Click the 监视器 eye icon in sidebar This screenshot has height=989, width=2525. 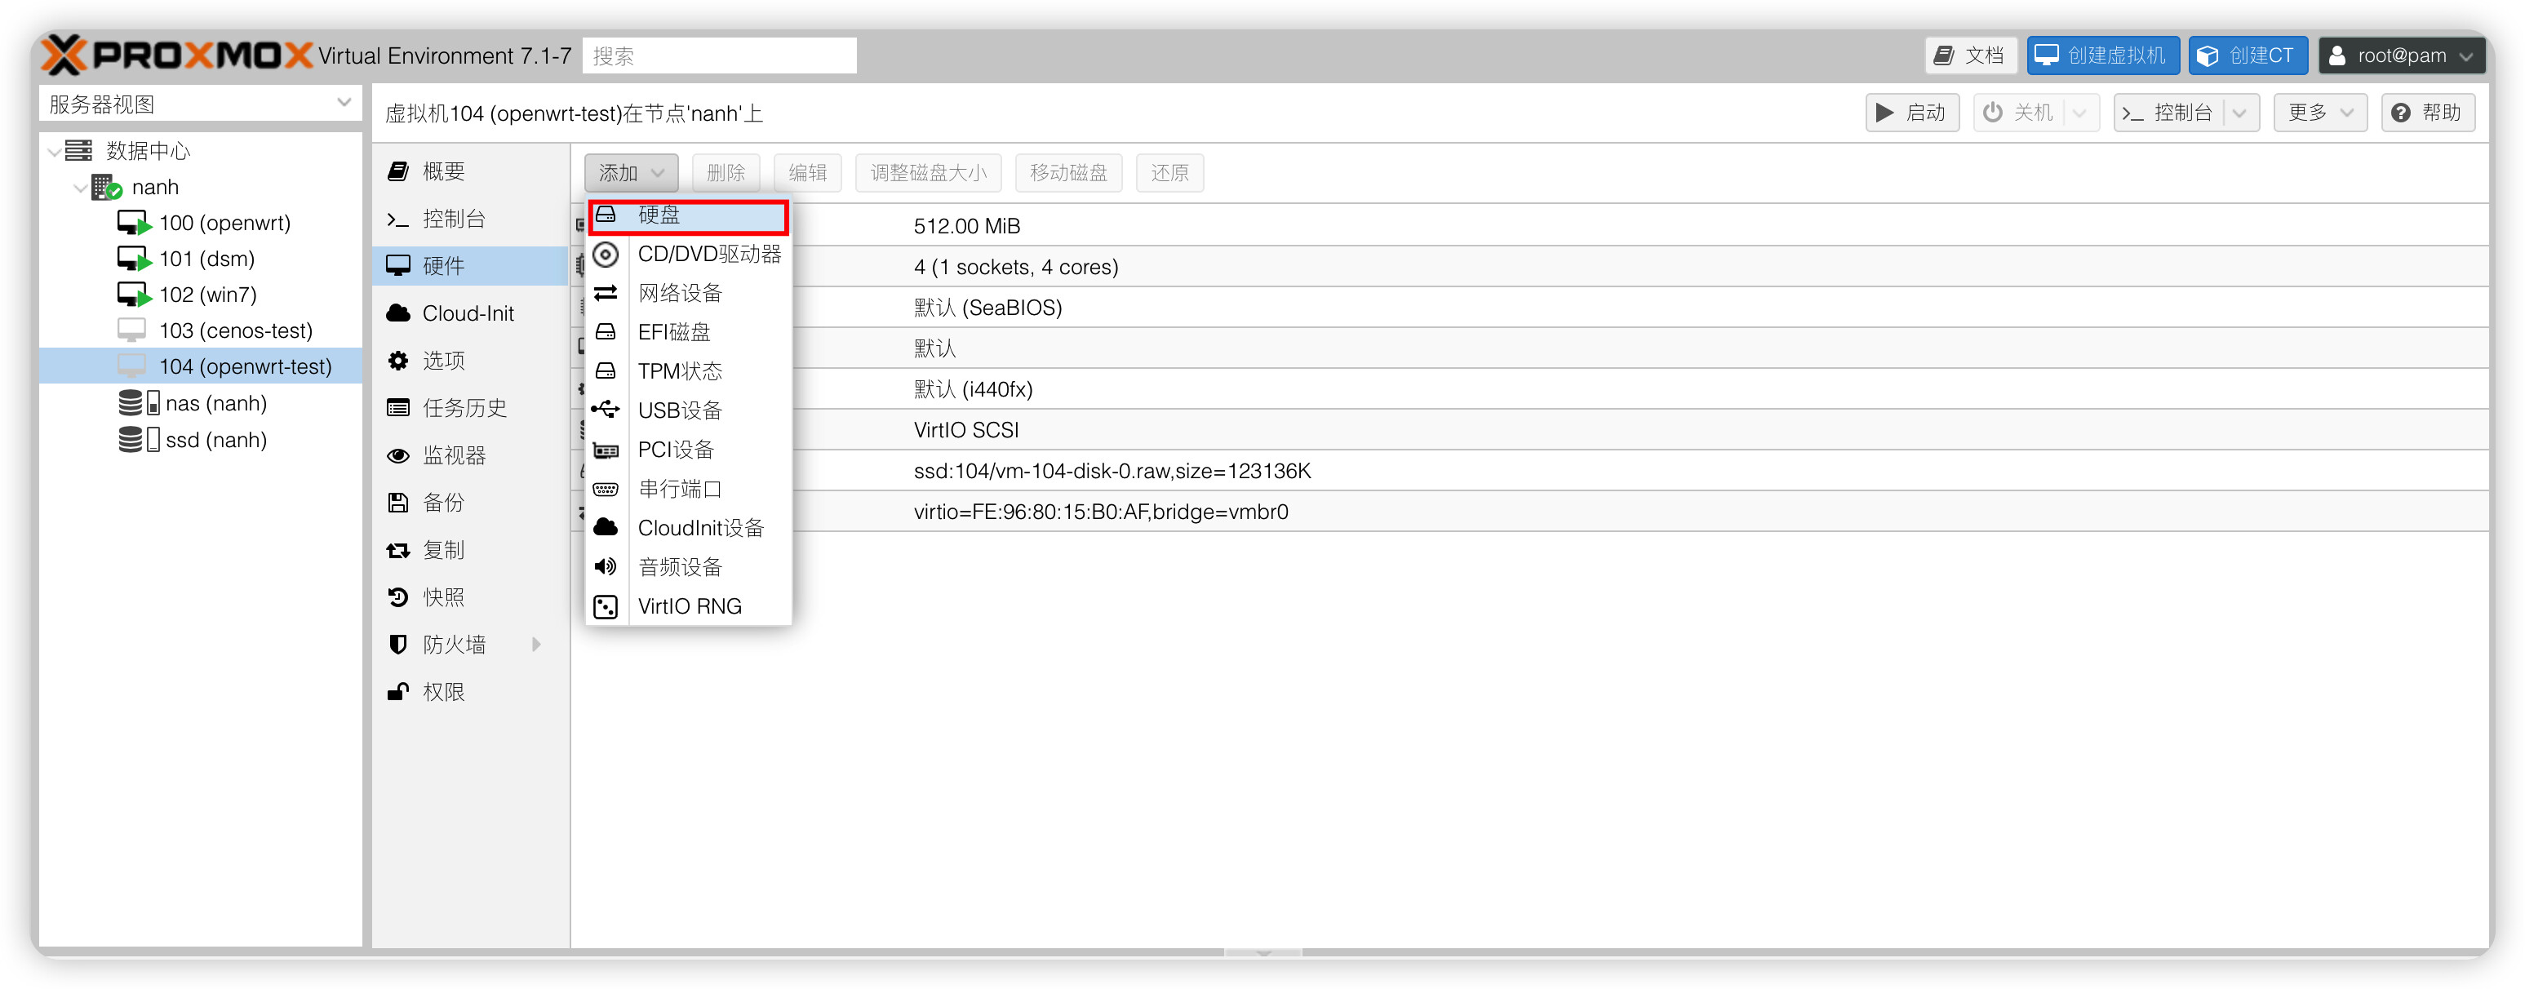[x=398, y=456]
